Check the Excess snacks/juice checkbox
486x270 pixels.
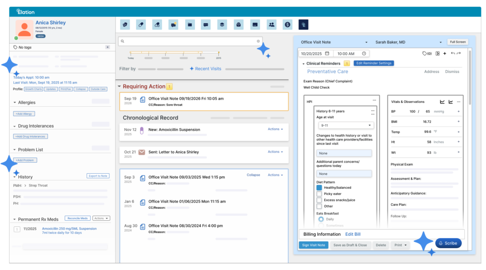pos(319,200)
